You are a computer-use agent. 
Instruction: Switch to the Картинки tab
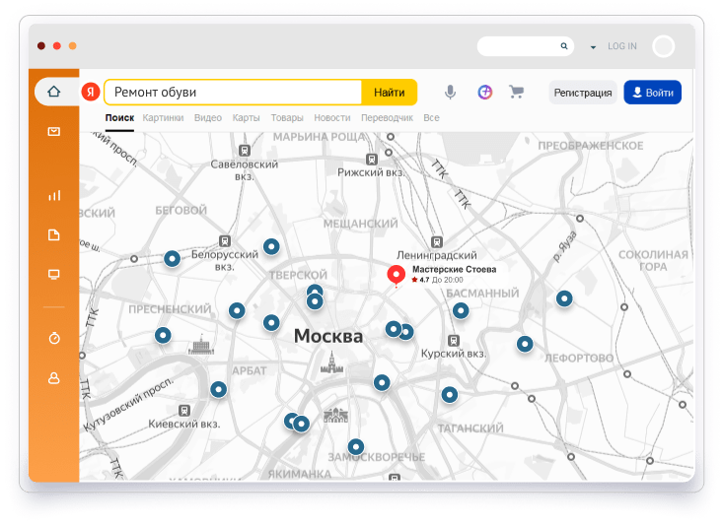163,118
